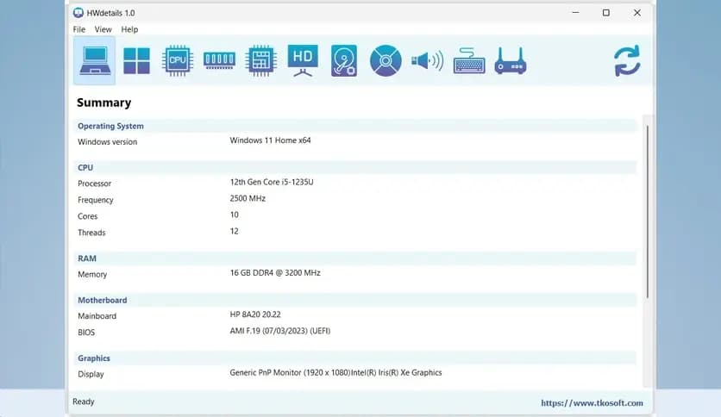The image size is (721, 417).
Task: Click the 'Summary' heading
Action: pos(103,103)
